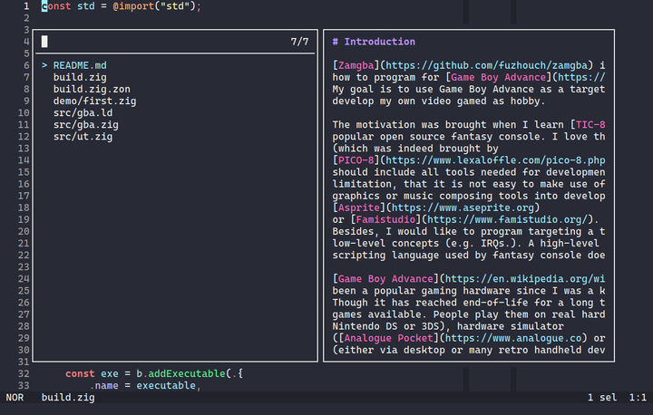Click the selection arrow beside README.md
653x415 pixels.
[x=44, y=65]
